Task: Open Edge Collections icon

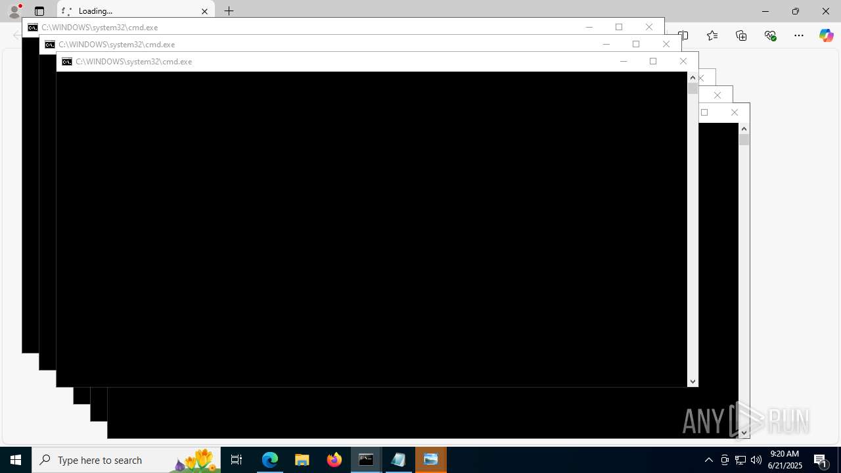Action: pyautogui.click(x=741, y=35)
